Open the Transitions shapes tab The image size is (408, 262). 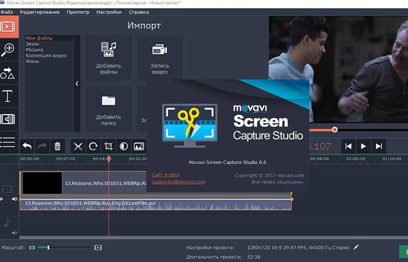[8, 73]
